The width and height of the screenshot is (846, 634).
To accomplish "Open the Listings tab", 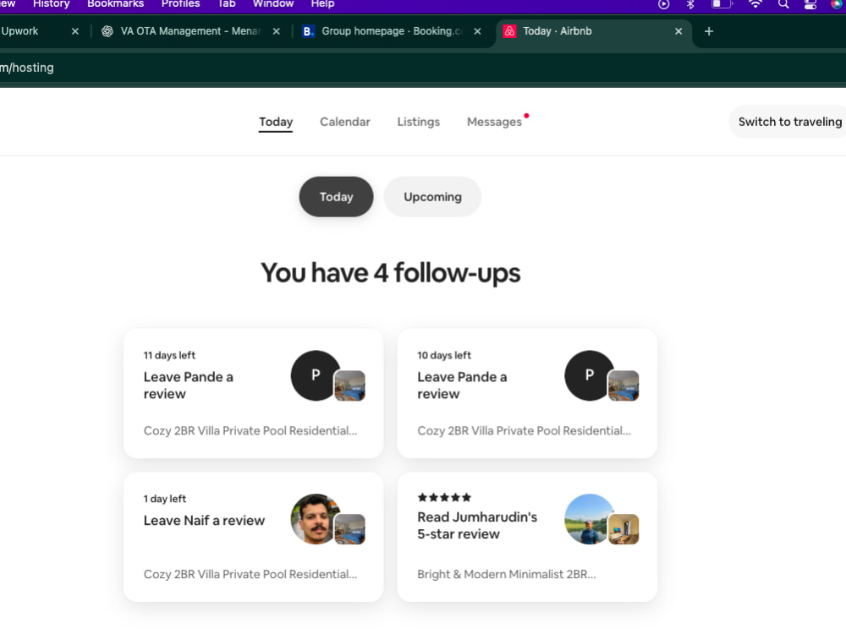I will [418, 122].
